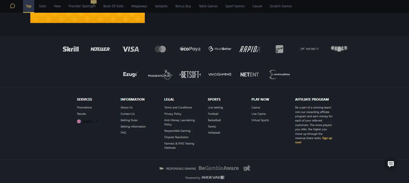Open the live chat bubble
Image resolution: width=409 pixels, height=183 pixels.
point(391,164)
